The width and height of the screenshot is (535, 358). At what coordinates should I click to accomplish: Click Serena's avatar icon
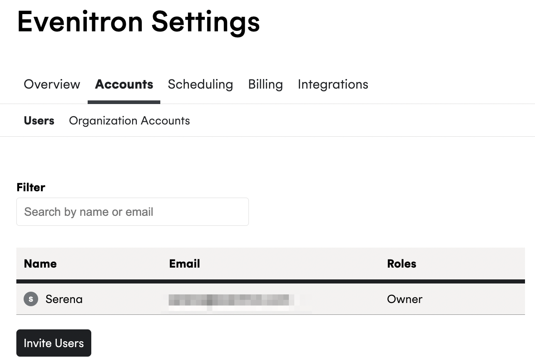(31, 299)
